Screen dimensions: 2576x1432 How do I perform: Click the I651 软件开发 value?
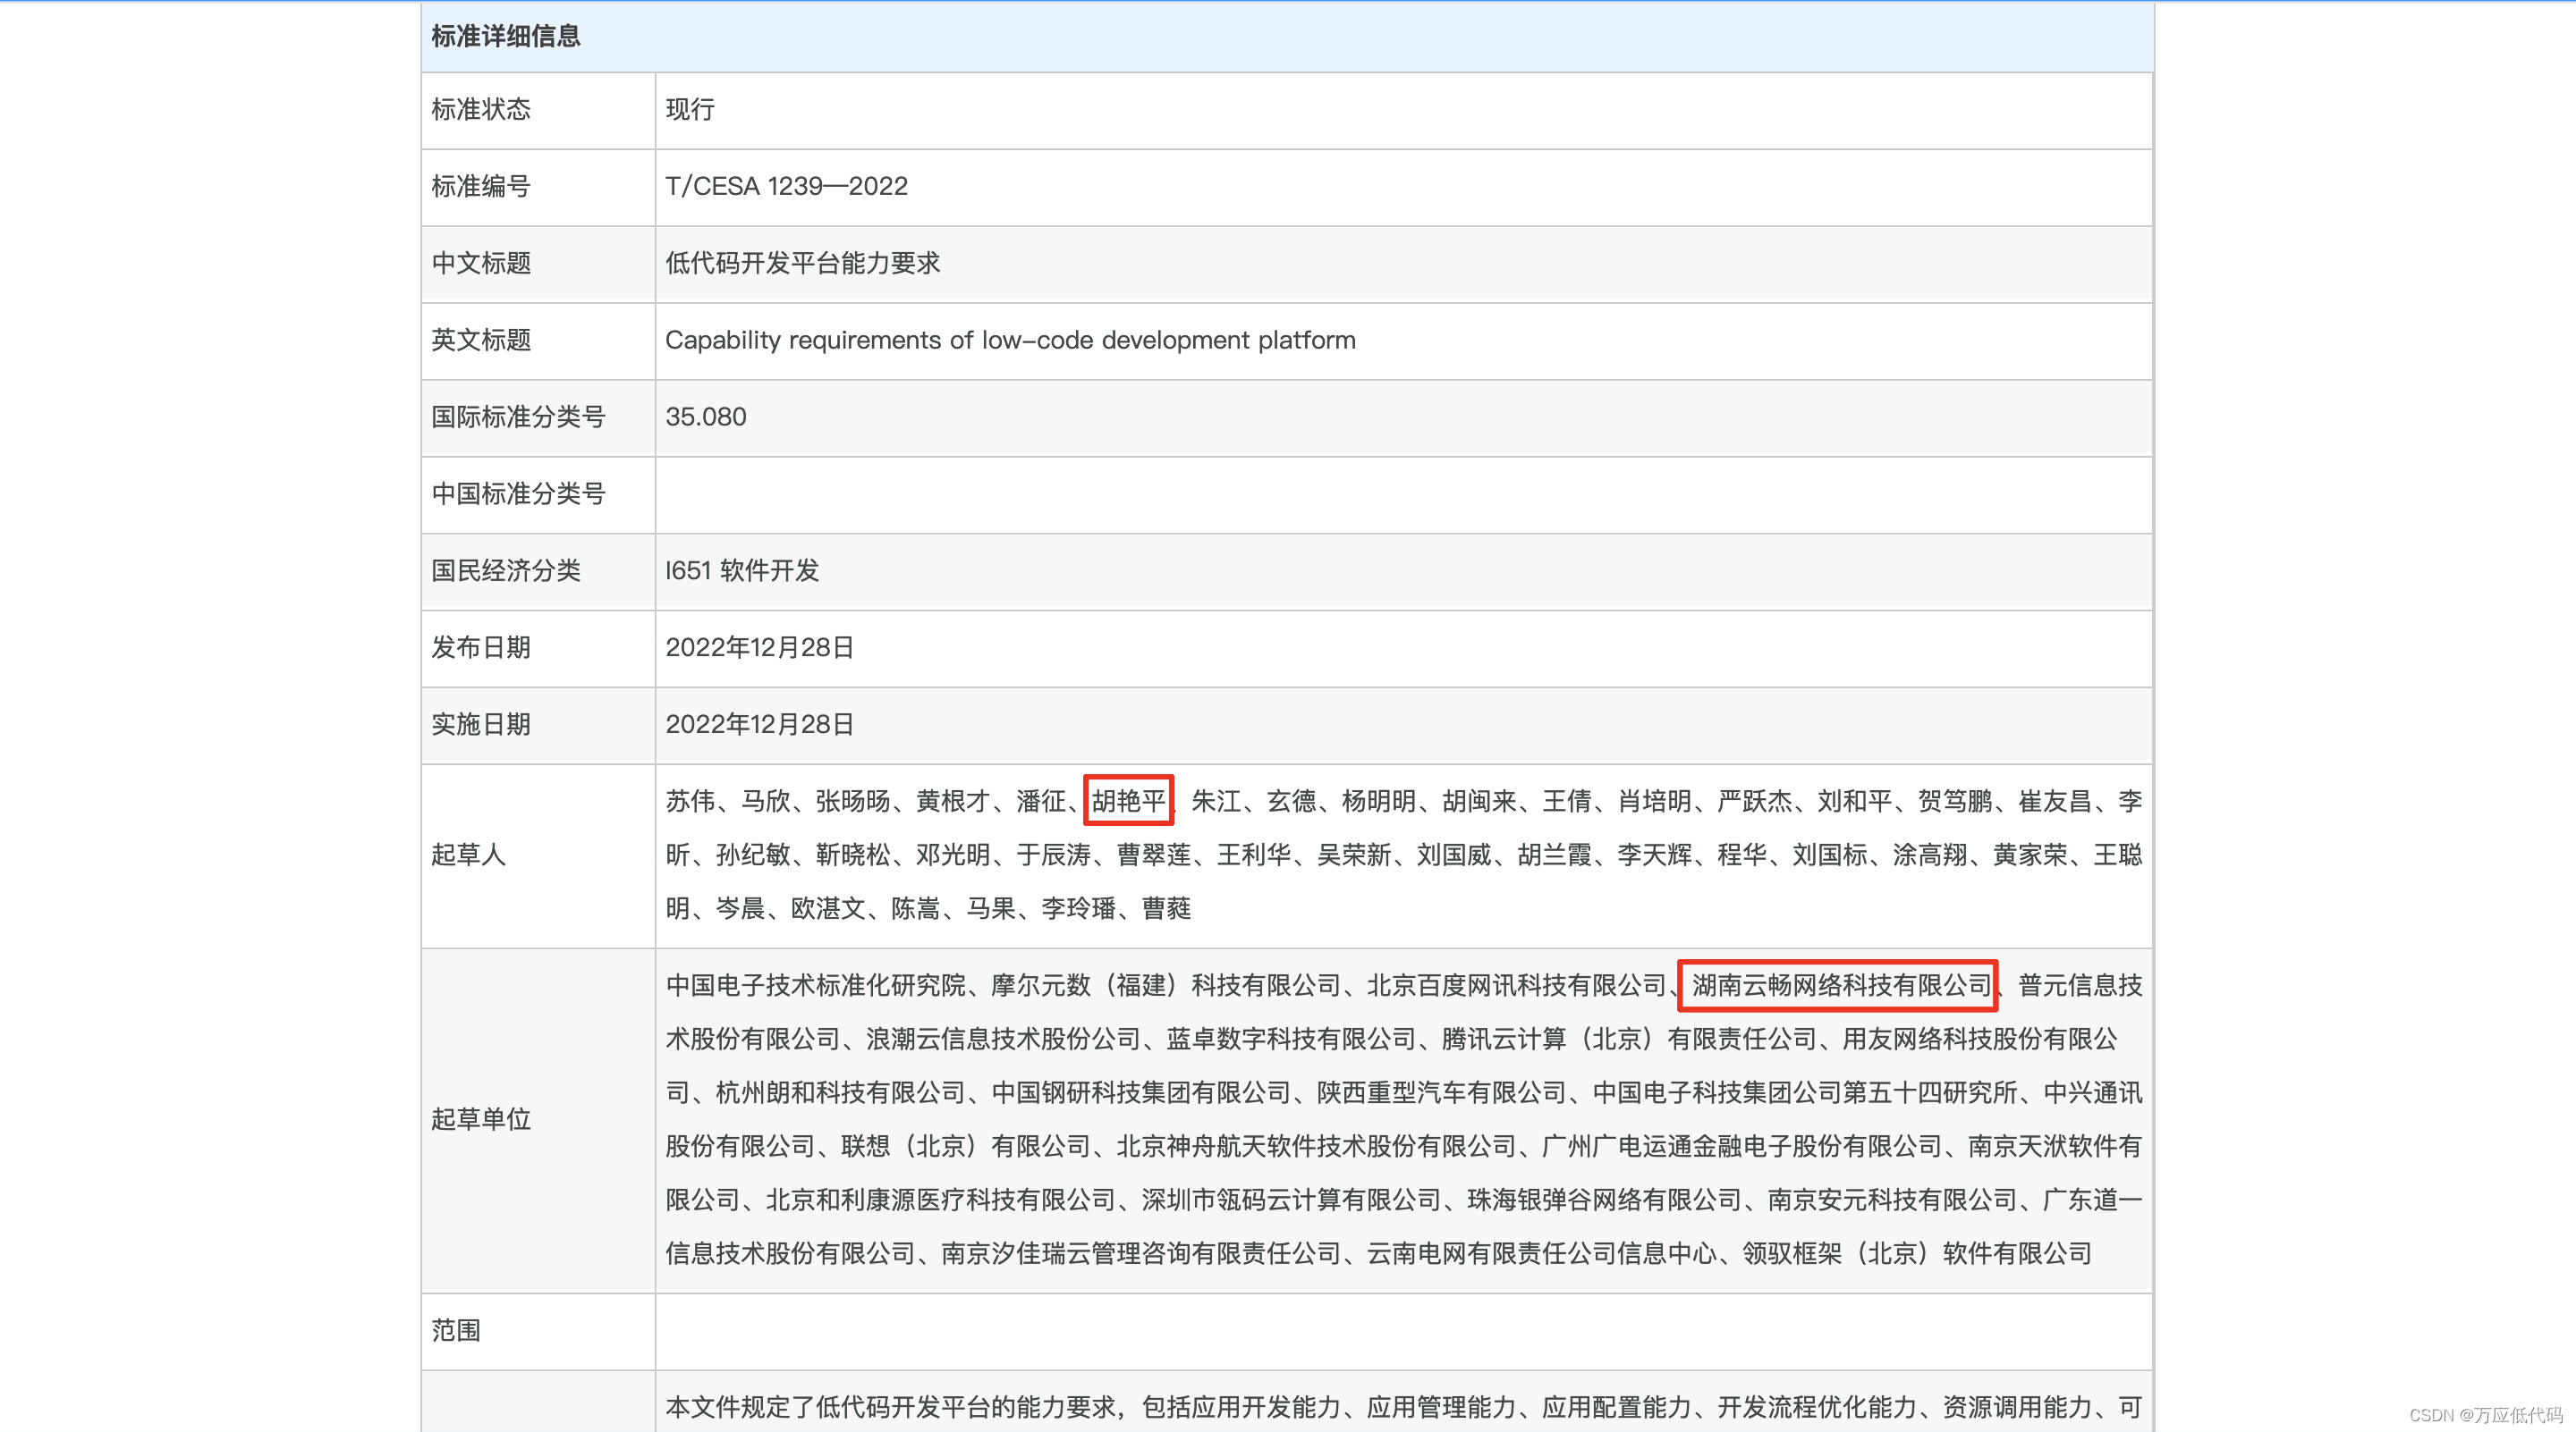[x=742, y=570]
